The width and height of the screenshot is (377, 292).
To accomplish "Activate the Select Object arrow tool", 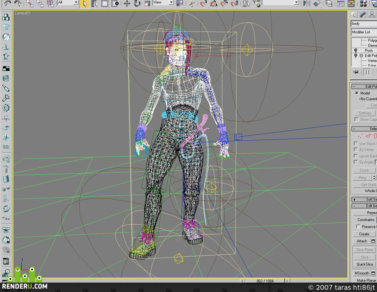I will point(84,4).
